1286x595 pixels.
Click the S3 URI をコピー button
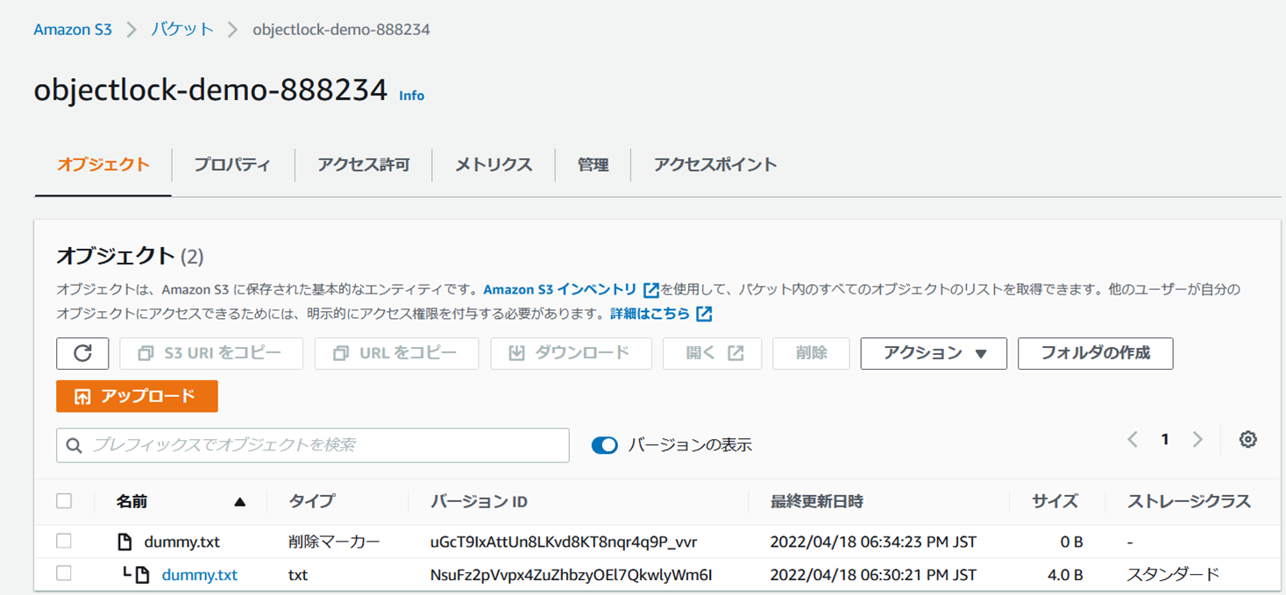click(x=211, y=353)
